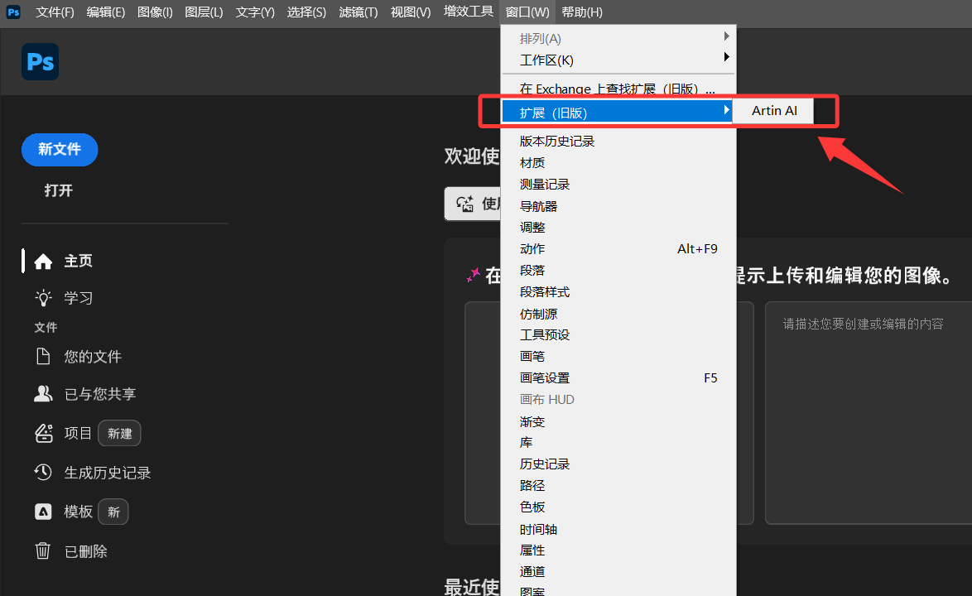Open the 文字(Y) menu
Screen dimensions: 972x596
(x=255, y=12)
